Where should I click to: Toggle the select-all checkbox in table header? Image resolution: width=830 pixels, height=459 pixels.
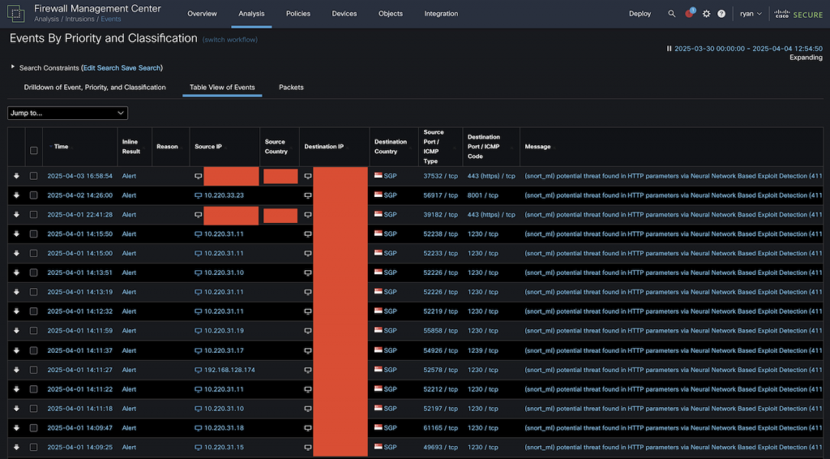click(33, 150)
